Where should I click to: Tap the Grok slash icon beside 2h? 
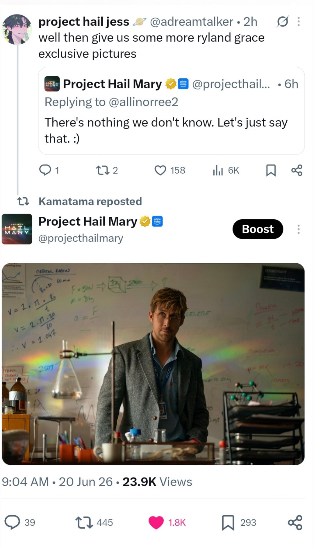[x=282, y=22]
